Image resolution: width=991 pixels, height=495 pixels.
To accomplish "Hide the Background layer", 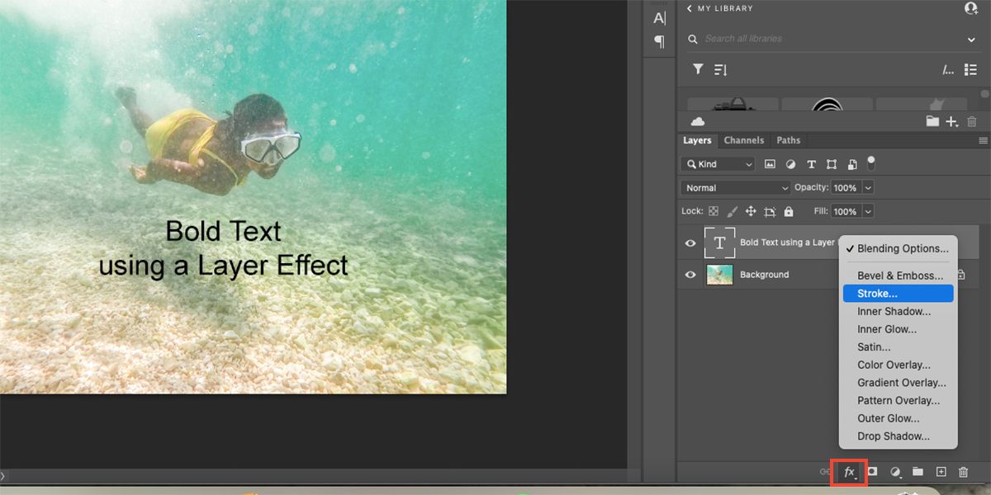I will point(690,275).
